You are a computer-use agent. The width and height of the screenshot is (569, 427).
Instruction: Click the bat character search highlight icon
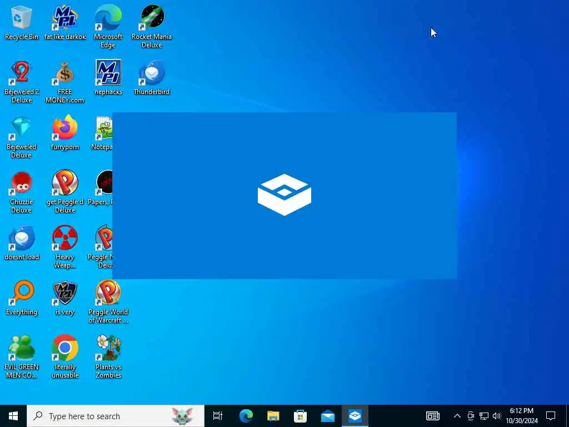[182, 416]
